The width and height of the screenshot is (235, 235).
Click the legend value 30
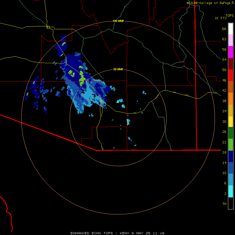point(224,121)
